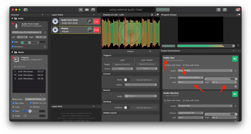Click the Program button under preview
Viewport: 251px width, 134px height.
tap(168, 46)
